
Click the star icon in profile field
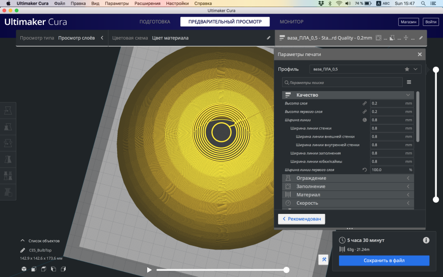[x=407, y=69]
